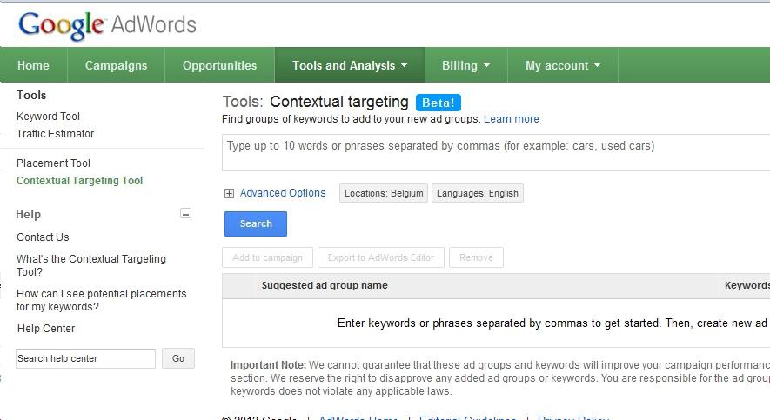Open the Placement Tool link
This screenshot has height=420, width=770.
[53, 163]
